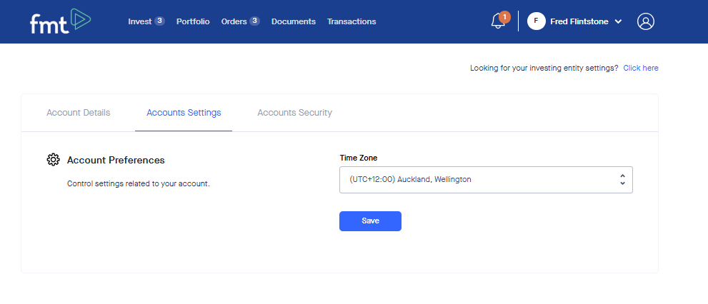Open the Transactions page
Image resolution: width=708 pixels, height=304 pixels.
[351, 21]
